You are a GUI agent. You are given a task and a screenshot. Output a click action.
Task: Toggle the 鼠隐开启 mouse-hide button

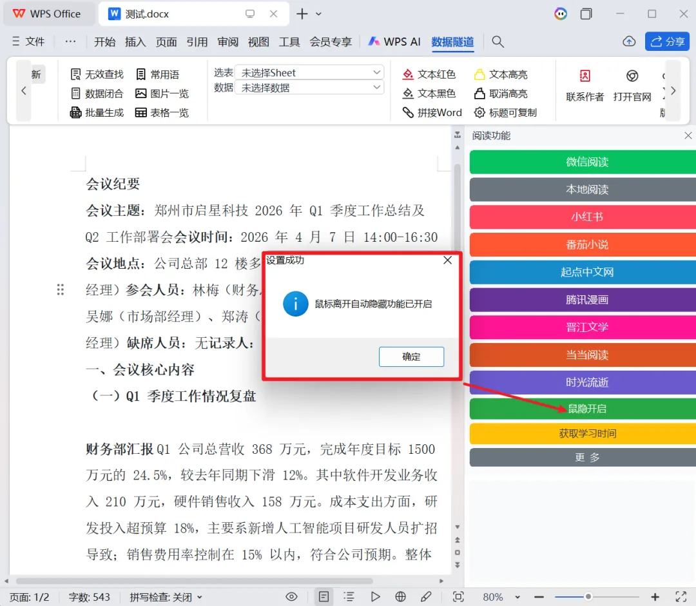[x=583, y=409]
